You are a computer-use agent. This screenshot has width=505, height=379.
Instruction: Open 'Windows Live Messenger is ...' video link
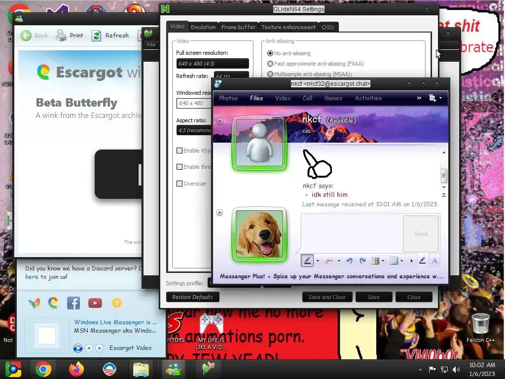coord(115,322)
